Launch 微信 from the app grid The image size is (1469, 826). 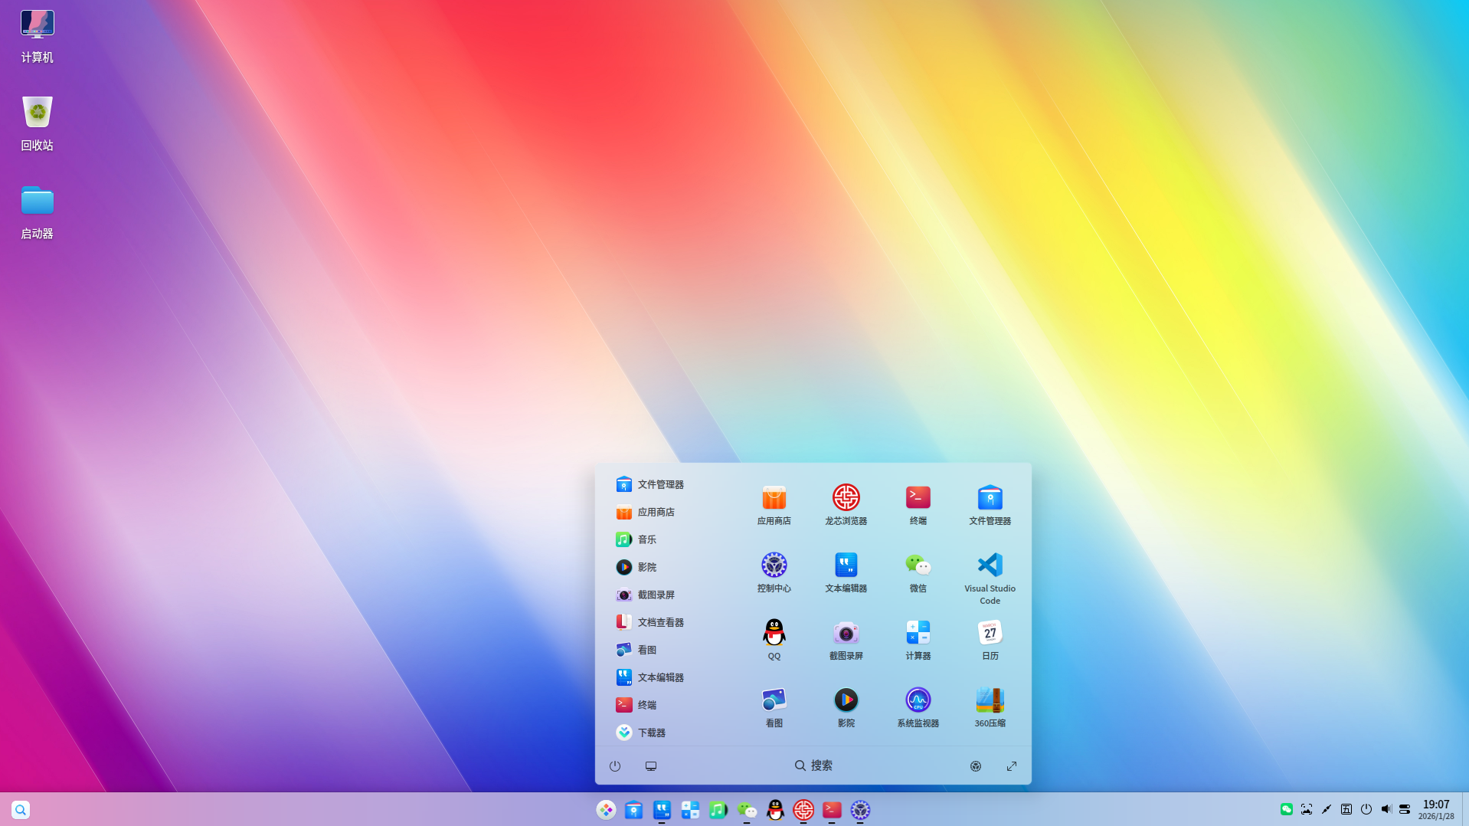pyautogui.click(x=918, y=565)
